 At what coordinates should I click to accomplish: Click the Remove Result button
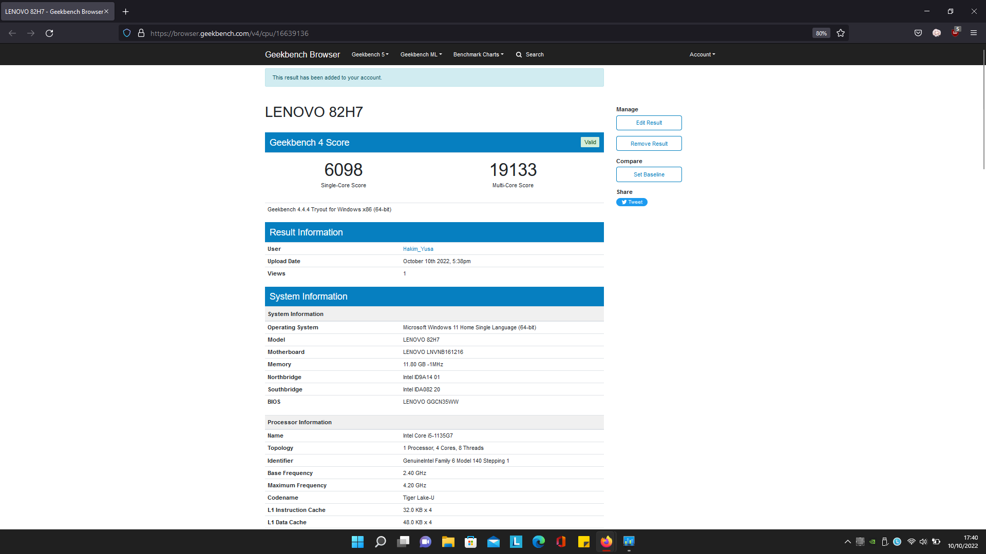coord(649,144)
